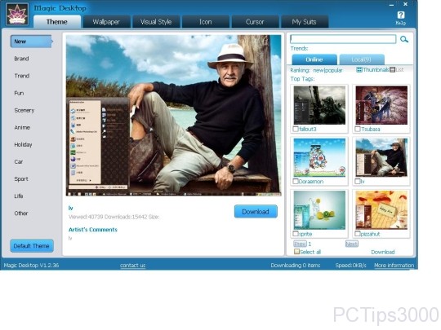This screenshot has width=441, height=330.
Task: Open the Help icon
Action: pyautogui.click(x=401, y=15)
